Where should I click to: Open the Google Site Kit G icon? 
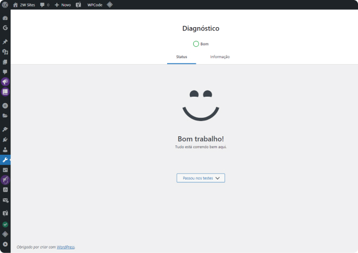click(5, 28)
